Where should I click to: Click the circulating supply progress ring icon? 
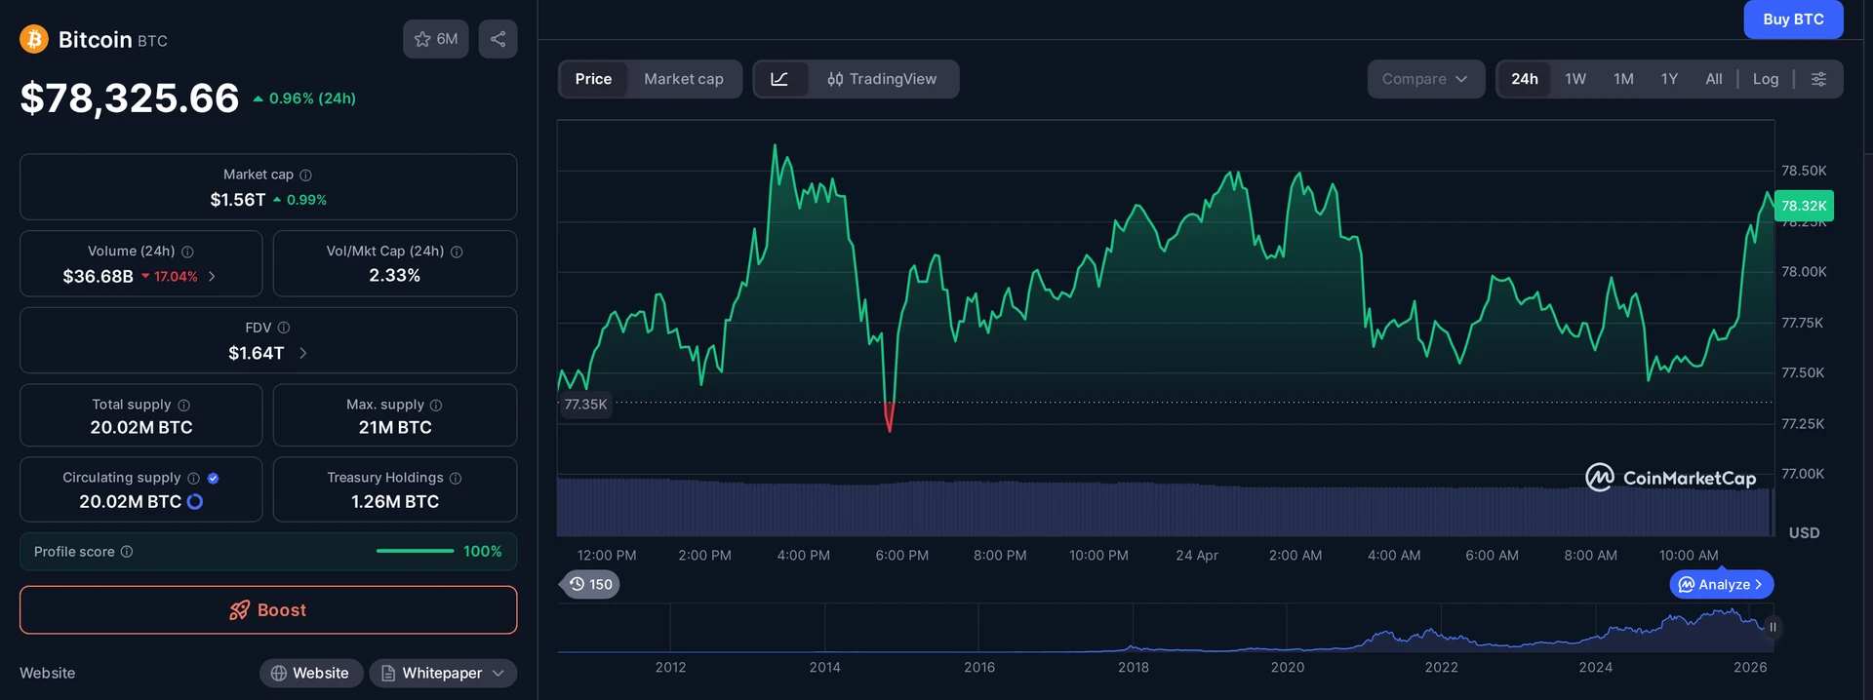click(195, 501)
